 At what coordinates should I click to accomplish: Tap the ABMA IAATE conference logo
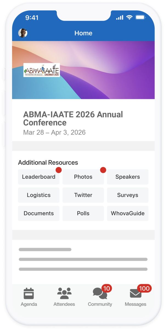(41, 70)
